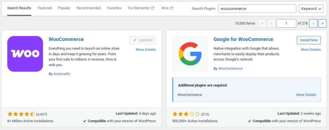The width and height of the screenshot is (329, 130).
Task: Focus the Search Plugins text field
Action: coord(257,9)
